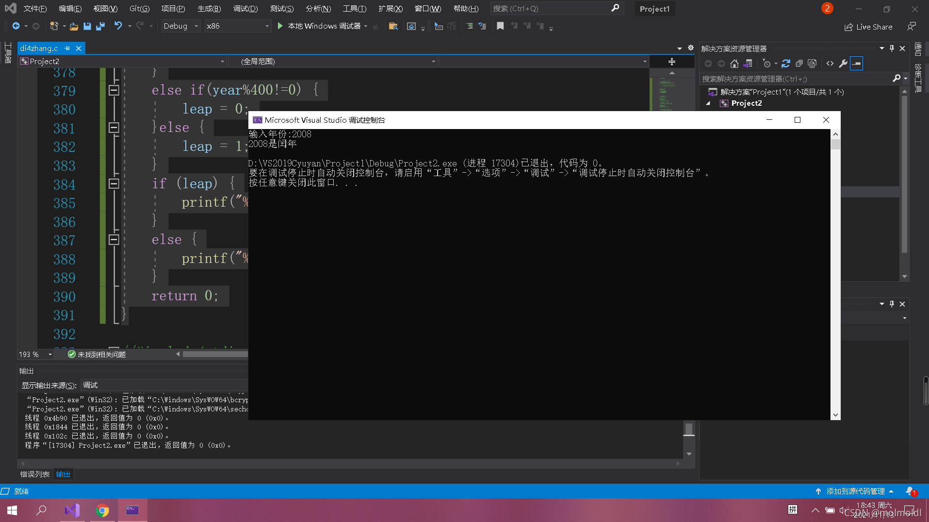The height and width of the screenshot is (522, 929).
Task: Open the 调试(D) menu
Action: pos(245,9)
